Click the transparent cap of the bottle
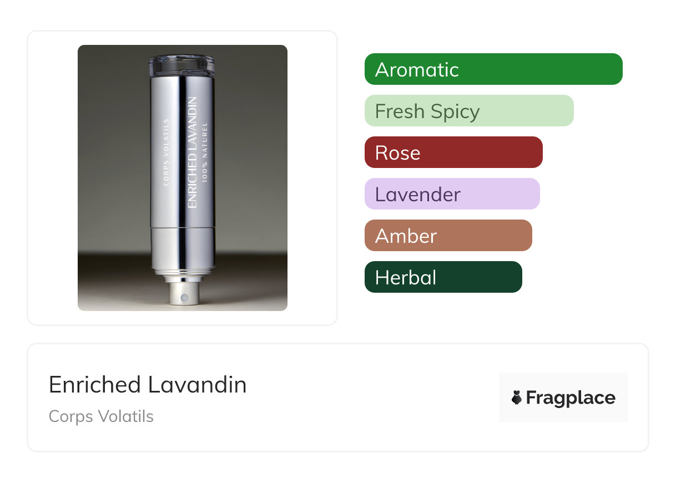The height and width of the screenshot is (479, 676). (182, 64)
